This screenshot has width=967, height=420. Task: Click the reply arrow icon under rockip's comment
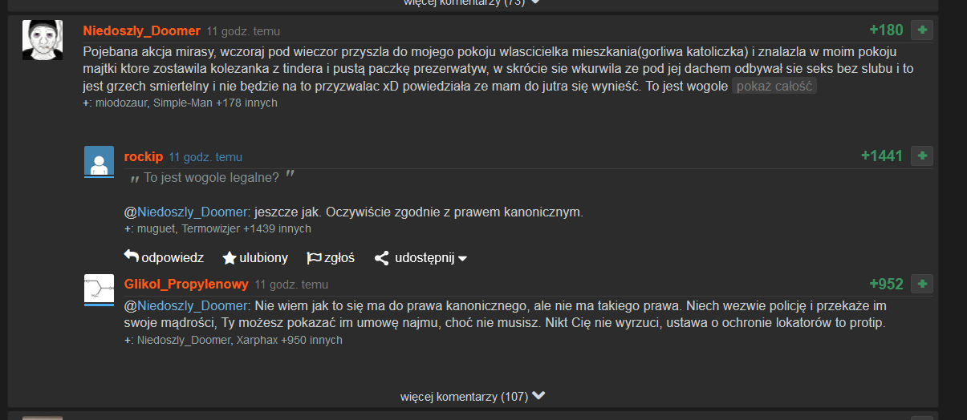(x=132, y=257)
